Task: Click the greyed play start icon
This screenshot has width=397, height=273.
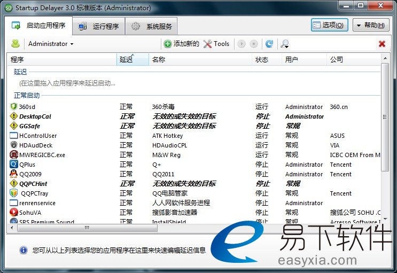Action: click(x=242, y=44)
